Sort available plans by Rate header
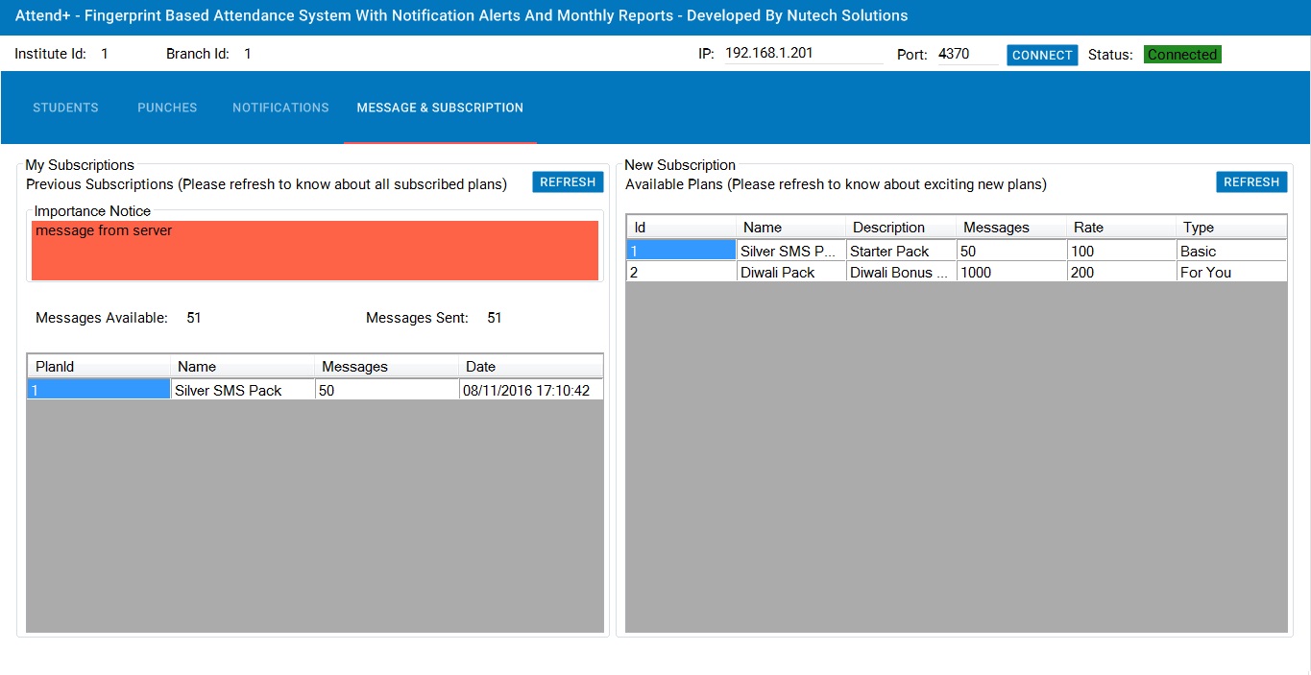This screenshot has height=675, width=1311. pyautogui.click(x=1122, y=228)
